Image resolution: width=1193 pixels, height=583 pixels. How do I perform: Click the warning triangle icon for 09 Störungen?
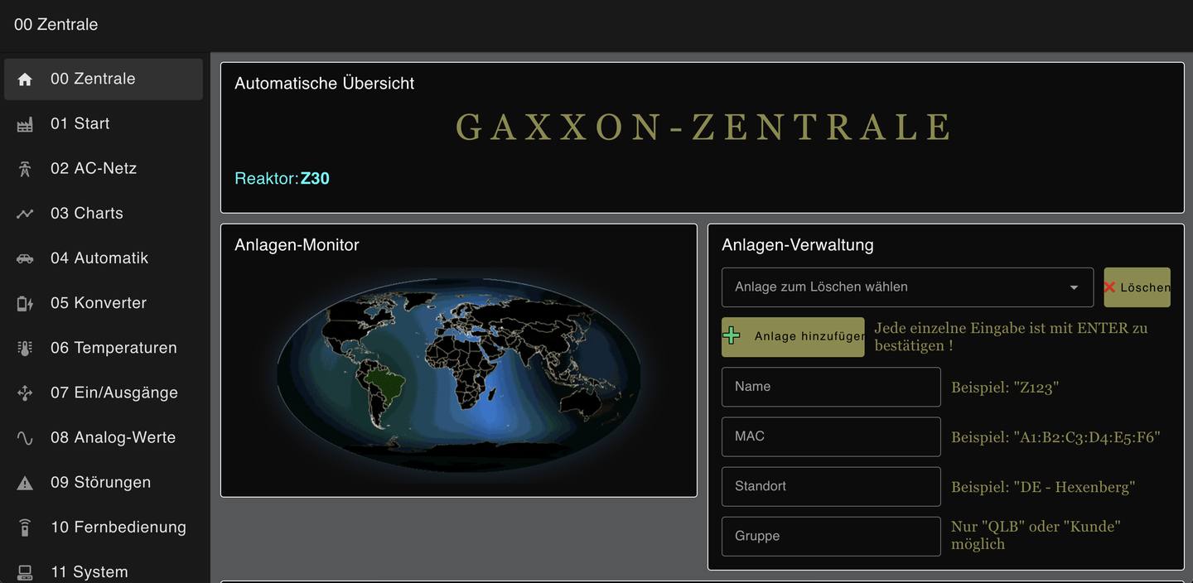click(x=25, y=482)
